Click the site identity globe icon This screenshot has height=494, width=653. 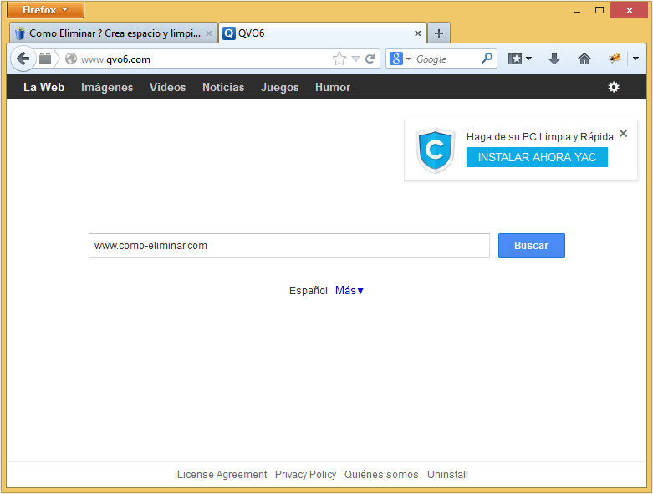pyautogui.click(x=71, y=59)
